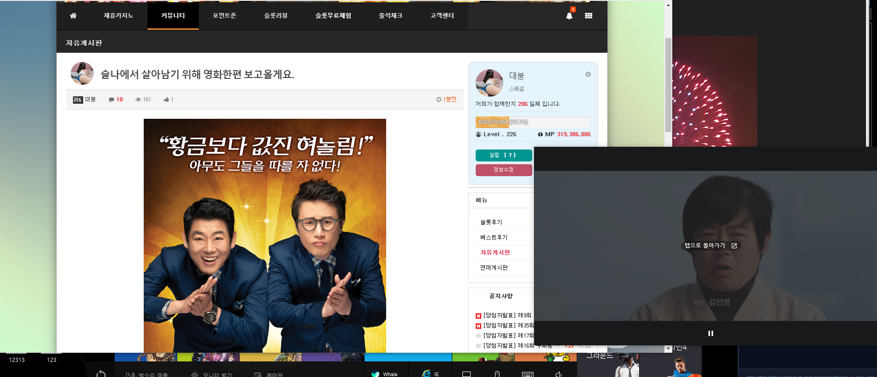Click the 자유게시판 board heading
The height and width of the screenshot is (377, 877).
click(84, 43)
